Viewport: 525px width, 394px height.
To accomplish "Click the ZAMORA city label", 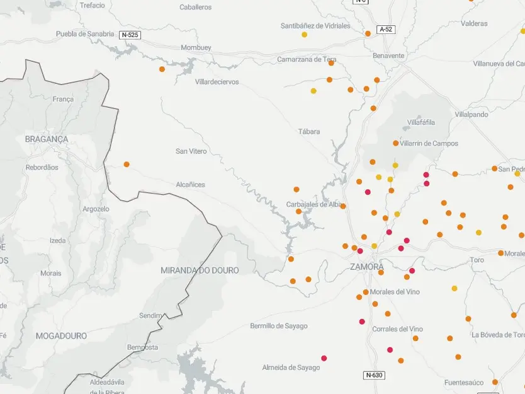I will point(367,267).
